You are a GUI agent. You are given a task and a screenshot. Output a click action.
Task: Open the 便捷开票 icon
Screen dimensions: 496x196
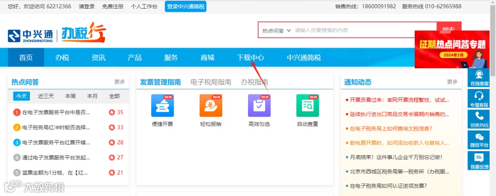coord(162,106)
